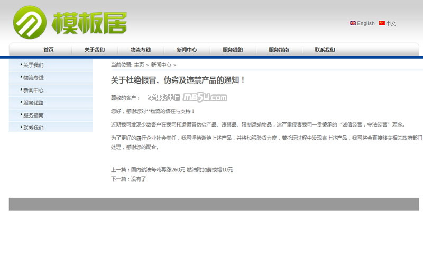The image size is (423, 262).
Task: Expand 新闻中心 in left sidebar
Action: (33, 91)
